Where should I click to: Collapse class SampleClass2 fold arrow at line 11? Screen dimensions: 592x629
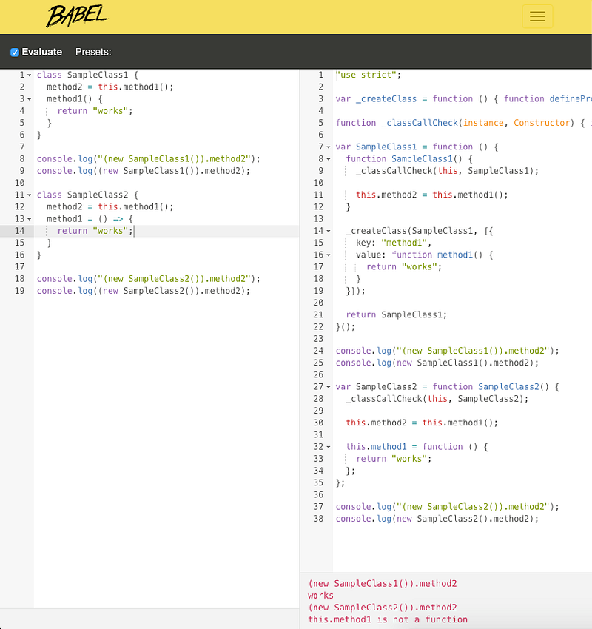pos(30,195)
